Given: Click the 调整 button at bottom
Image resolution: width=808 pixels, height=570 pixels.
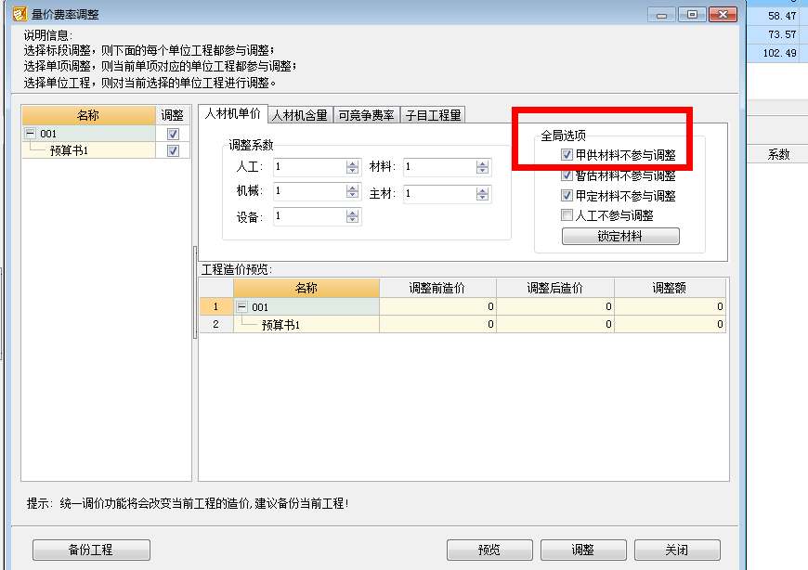Looking at the screenshot, I should click(583, 550).
